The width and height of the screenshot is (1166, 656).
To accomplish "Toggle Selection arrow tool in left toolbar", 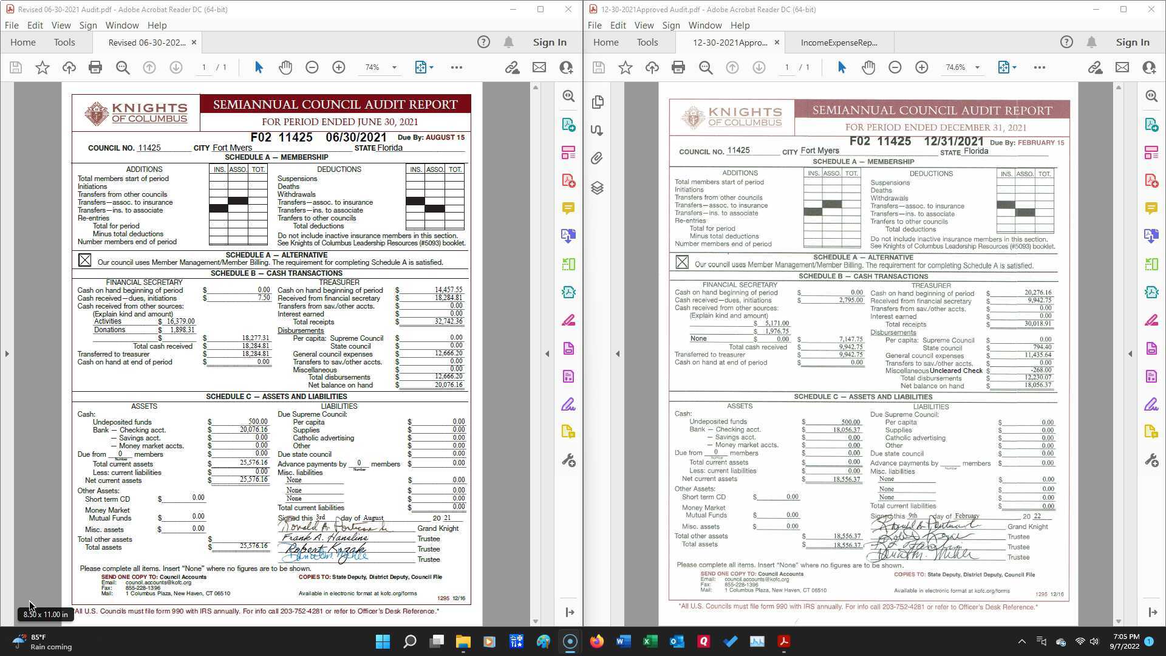I will coord(259,67).
